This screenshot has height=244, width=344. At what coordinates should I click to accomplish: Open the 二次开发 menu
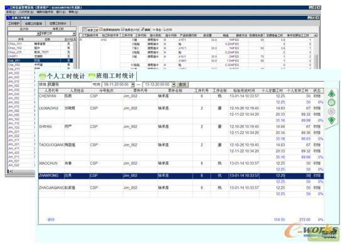26,12
